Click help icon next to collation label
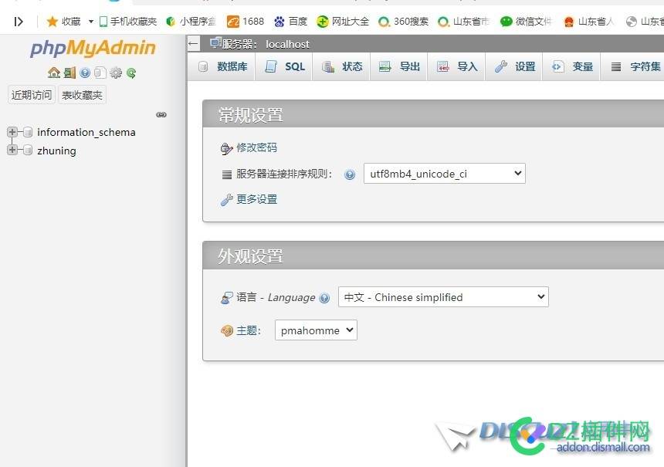Image resolution: width=664 pixels, height=467 pixels. [350, 174]
